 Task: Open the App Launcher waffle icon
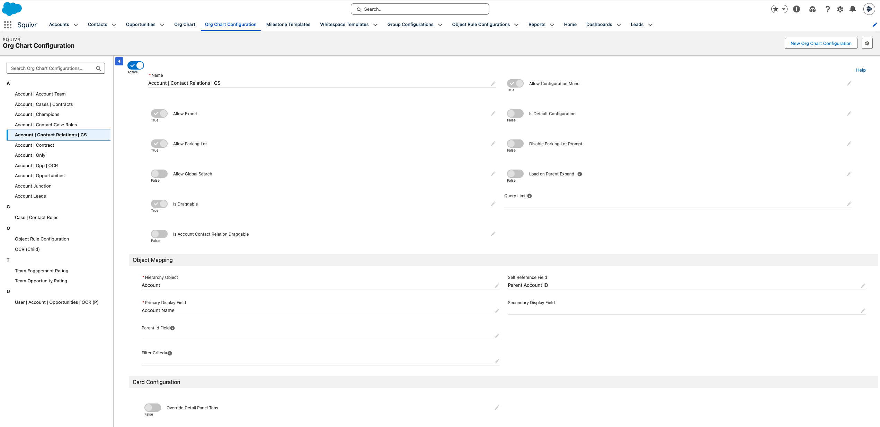[7, 25]
